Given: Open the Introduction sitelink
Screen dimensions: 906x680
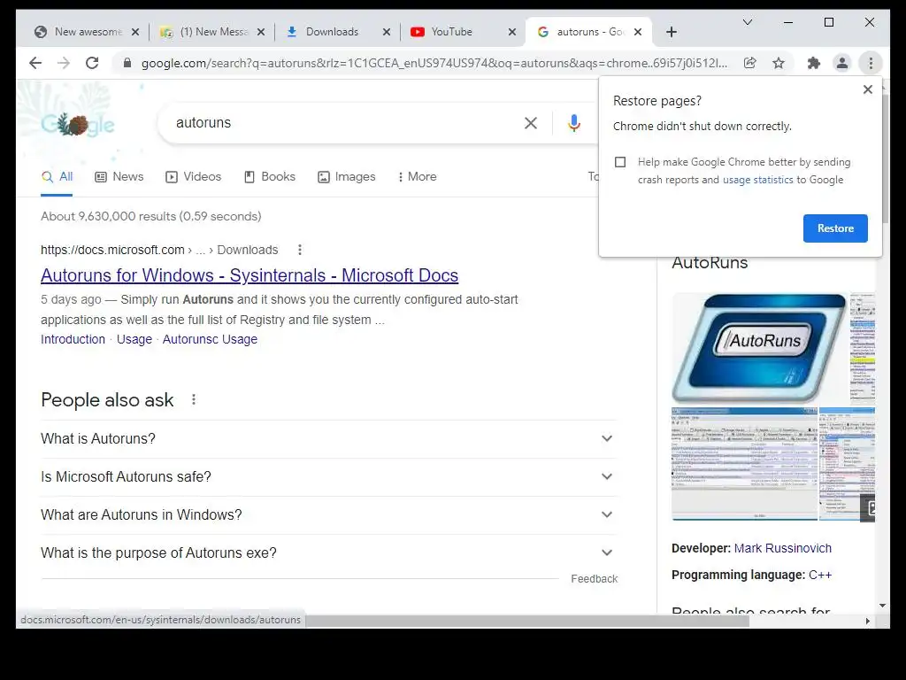Looking at the screenshot, I should pyautogui.click(x=73, y=339).
